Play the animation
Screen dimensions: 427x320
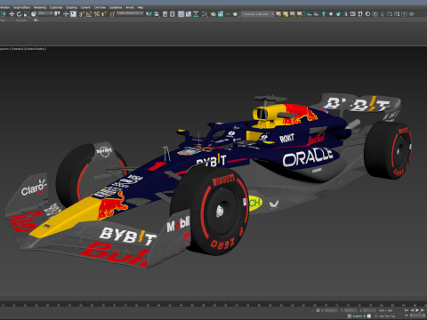coord(417,310)
